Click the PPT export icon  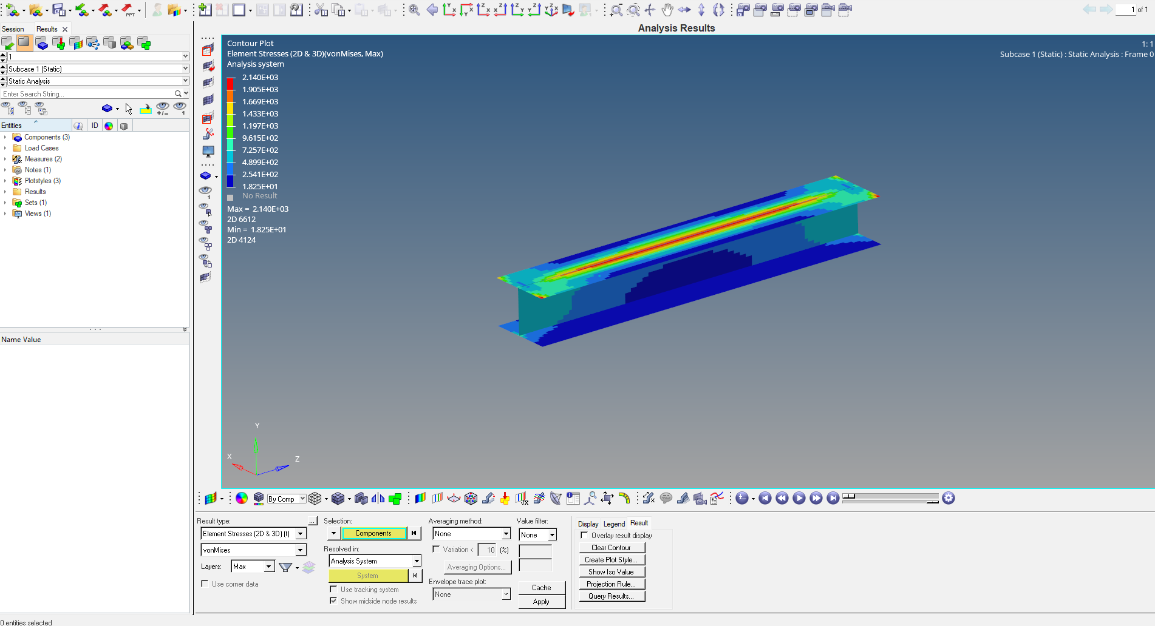tap(128, 10)
